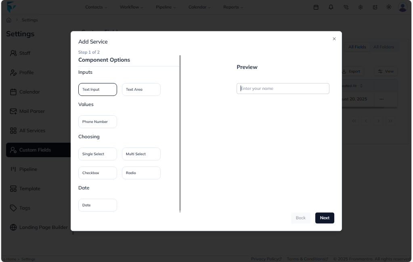Select the Text Area component option
The height and width of the screenshot is (262, 413).
pos(141,89)
